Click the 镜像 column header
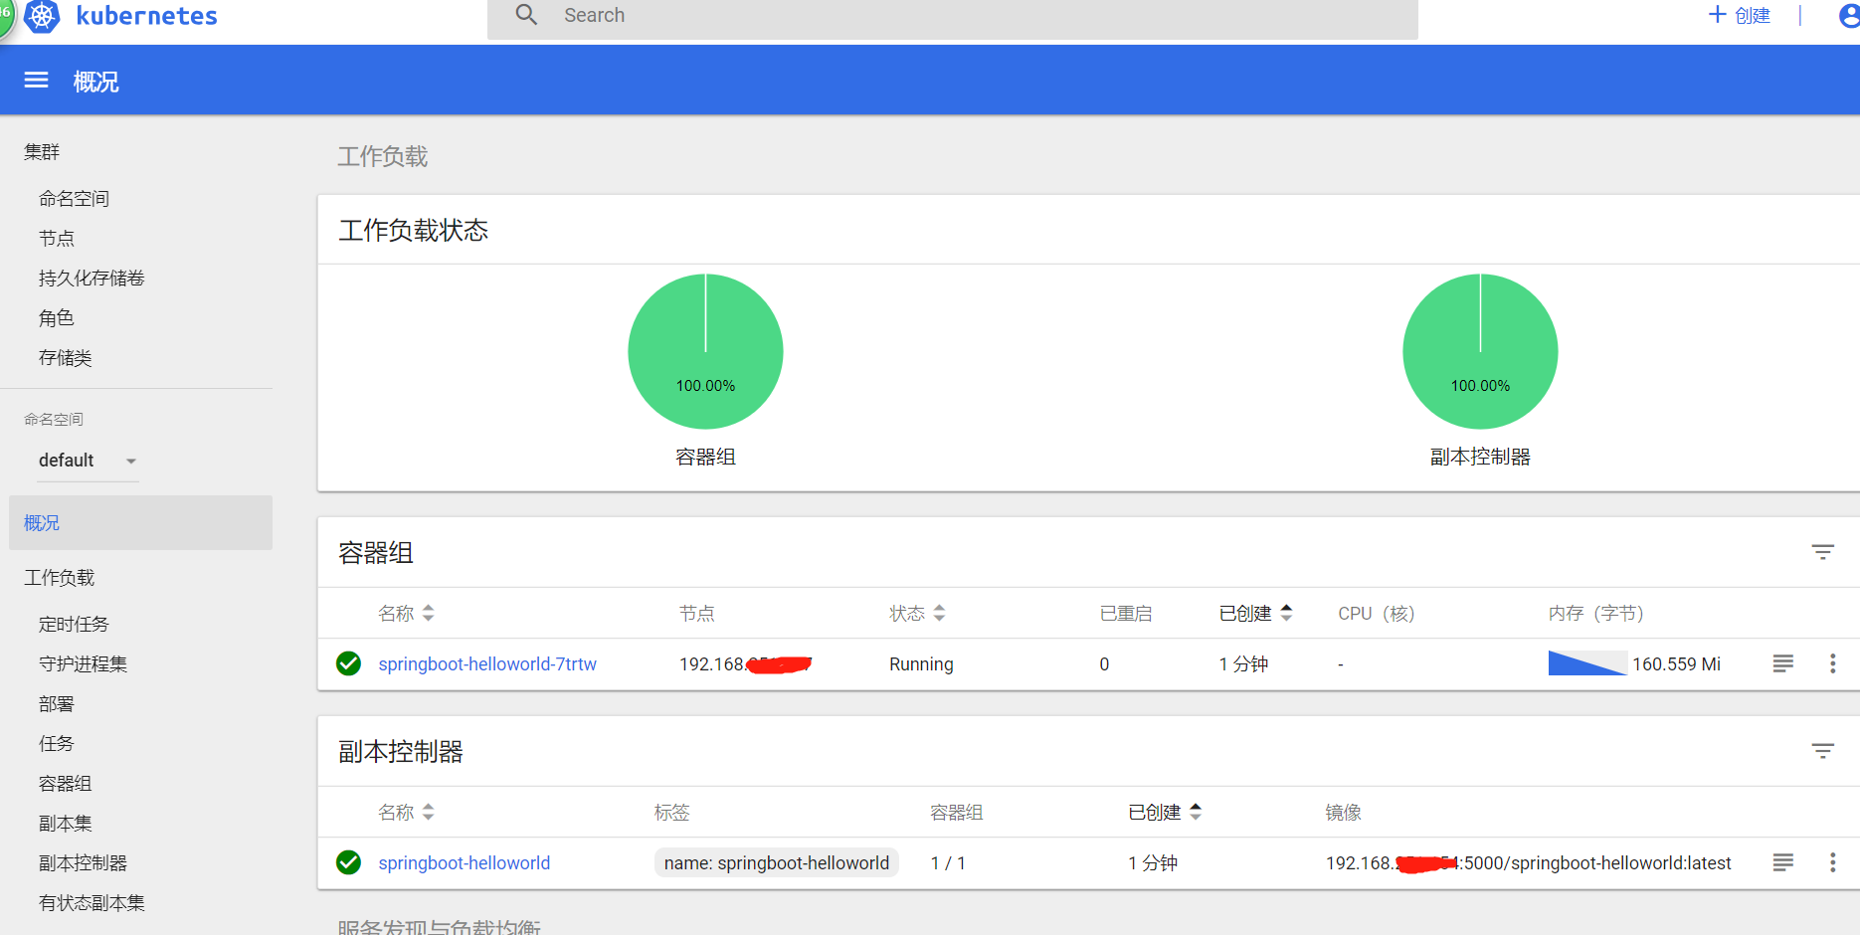The width and height of the screenshot is (1860, 935). click(x=1344, y=813)
